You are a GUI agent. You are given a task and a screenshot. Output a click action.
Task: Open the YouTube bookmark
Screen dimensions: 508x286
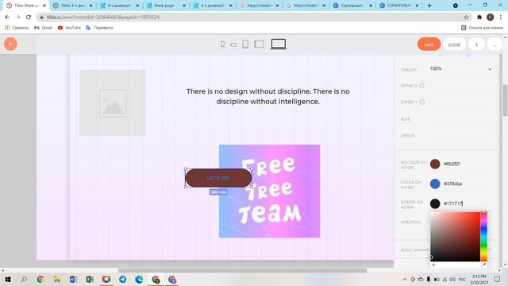(x=69, y=28)
